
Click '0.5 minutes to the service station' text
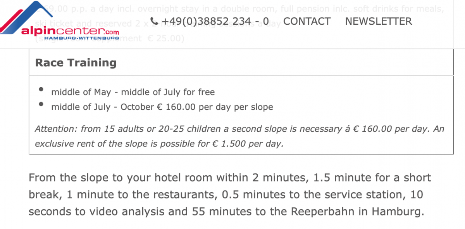(312, 195)
